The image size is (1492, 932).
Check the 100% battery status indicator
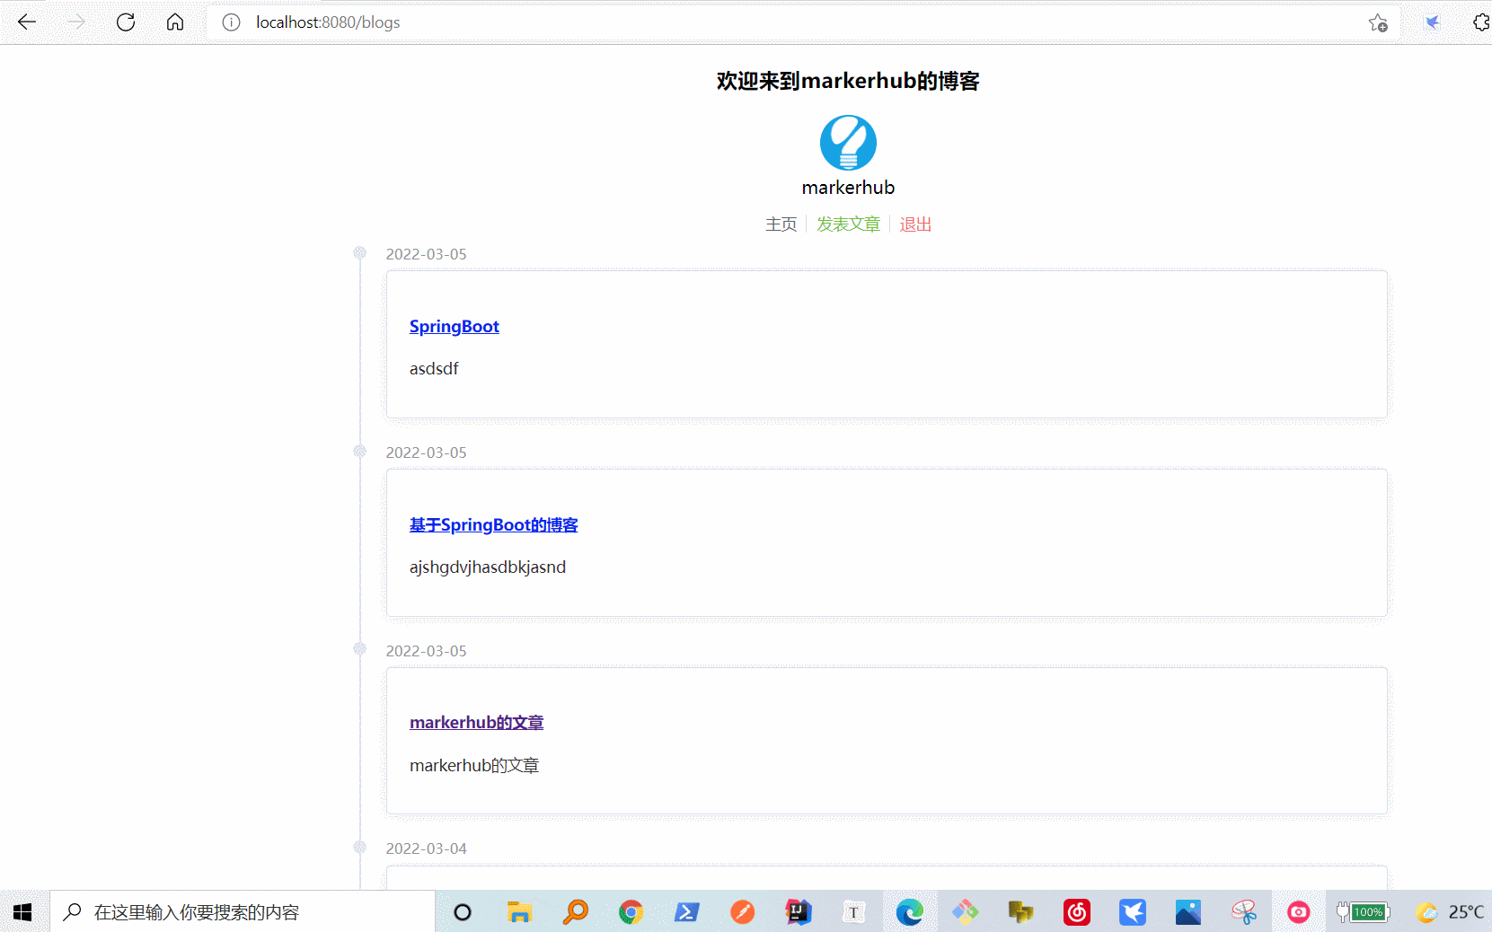[1363, 912]
